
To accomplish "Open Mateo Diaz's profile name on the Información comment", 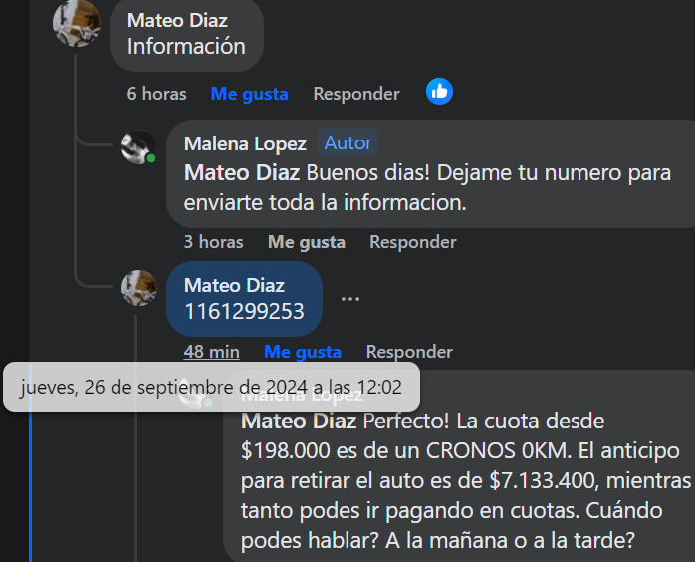I will pyautogui.click(x=177, y=20).
